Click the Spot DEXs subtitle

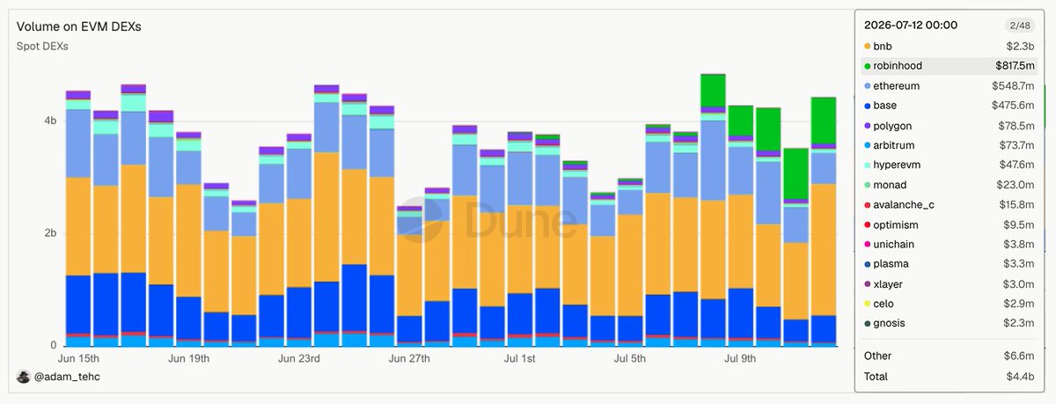[42, 46]
